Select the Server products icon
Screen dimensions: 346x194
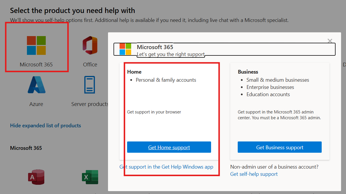click(89, 85)
